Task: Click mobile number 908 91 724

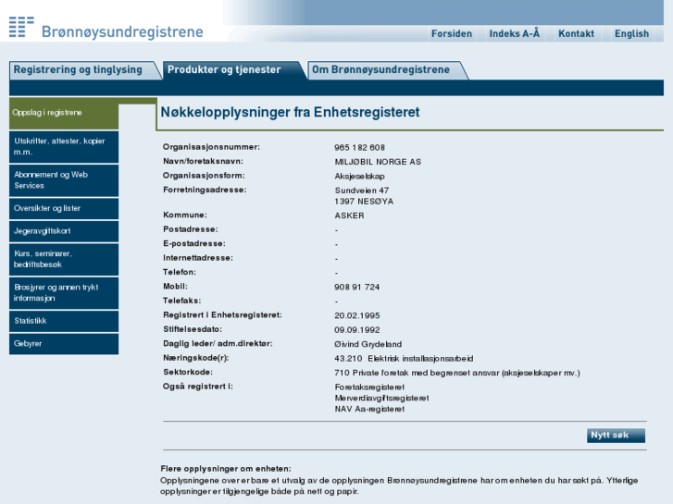Action: (357, 287)
